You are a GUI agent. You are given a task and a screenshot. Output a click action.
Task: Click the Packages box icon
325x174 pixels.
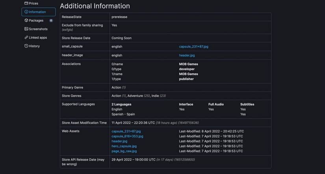[x=26, y=20]
